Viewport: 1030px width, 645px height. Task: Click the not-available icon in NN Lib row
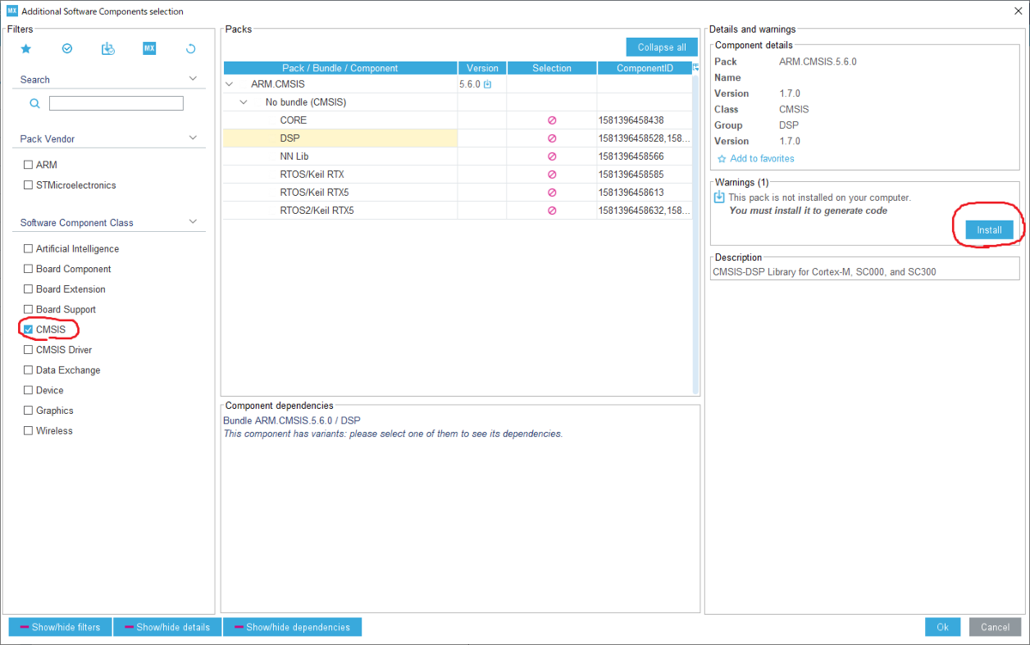[x=552, y=156]
